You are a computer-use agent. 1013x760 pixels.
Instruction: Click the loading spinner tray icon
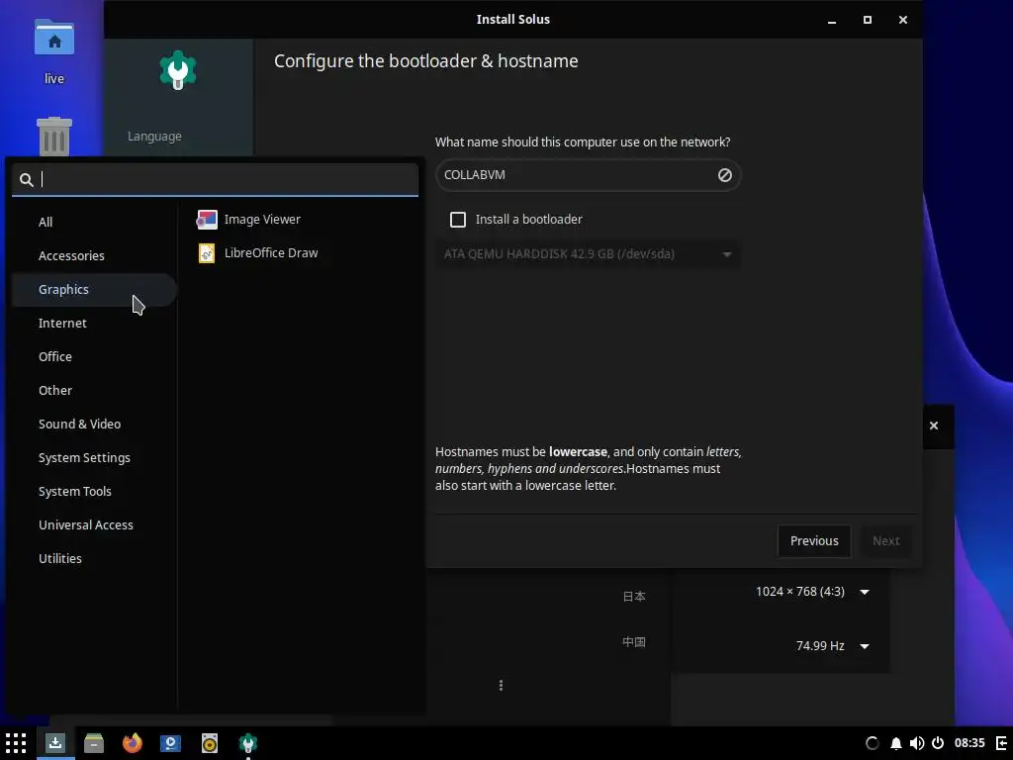click(873, 743)
